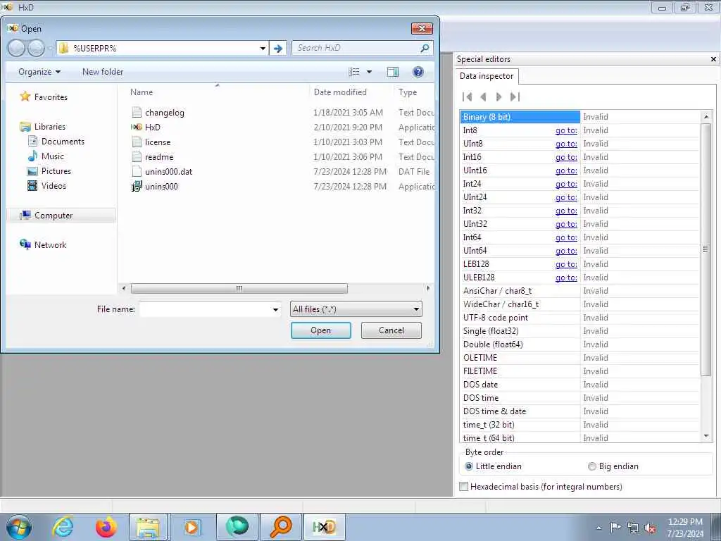Go to previous byte in Data inspector
Screen dimensions: 721x541
(483, 97)
